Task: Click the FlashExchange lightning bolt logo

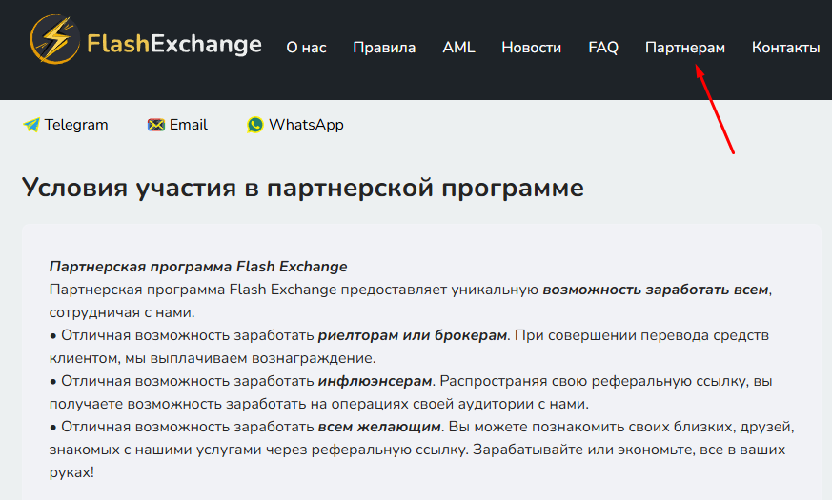Action: click(x=54, y=39)
